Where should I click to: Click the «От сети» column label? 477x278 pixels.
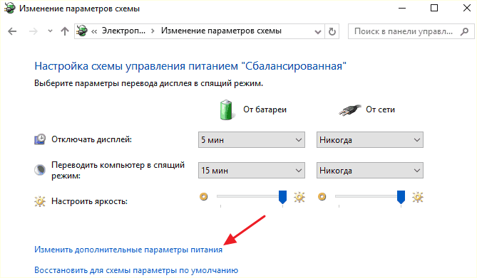[380, 109]
